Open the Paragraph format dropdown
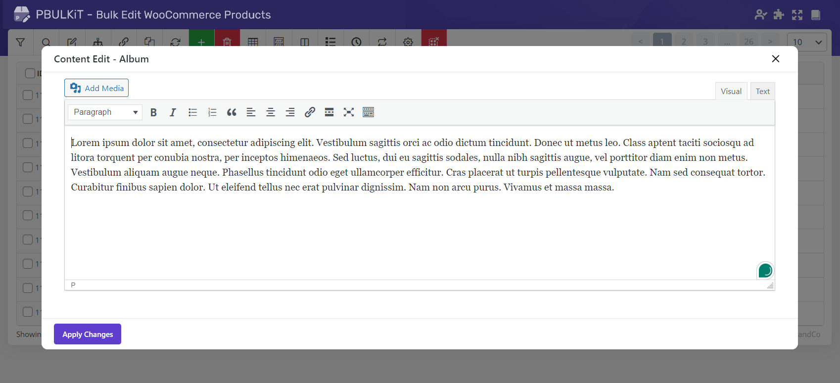This screenshot has width=840, height=383. (105, 112)
